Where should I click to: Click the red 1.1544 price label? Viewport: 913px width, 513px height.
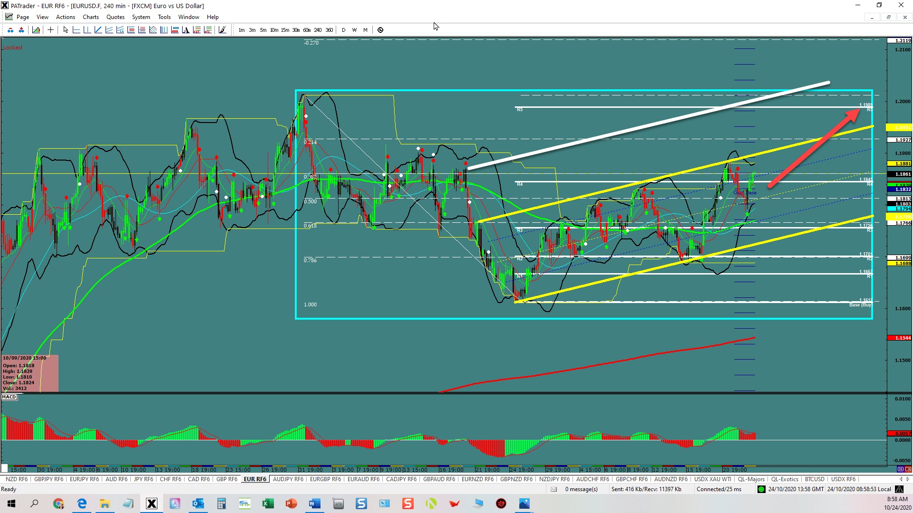pos(899,338)
